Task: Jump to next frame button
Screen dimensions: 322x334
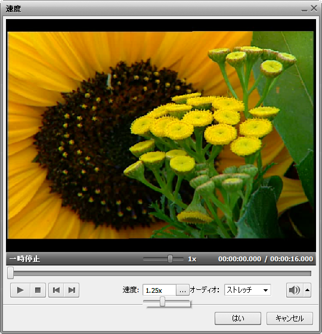Action: coord(72,290)
